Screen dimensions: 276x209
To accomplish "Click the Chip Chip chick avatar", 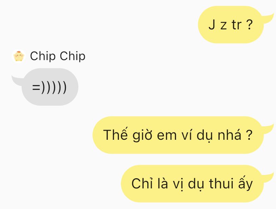I will point(19,56).
